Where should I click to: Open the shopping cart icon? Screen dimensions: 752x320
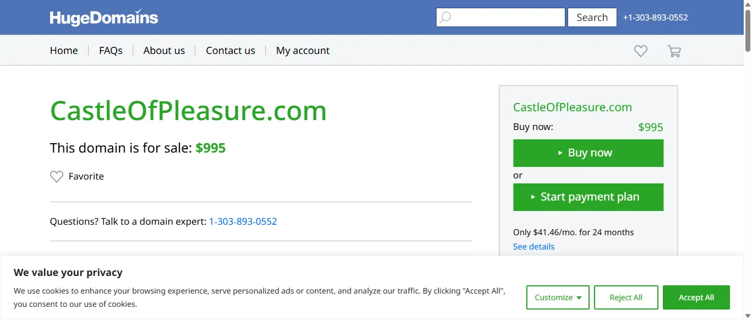(674, 51)
